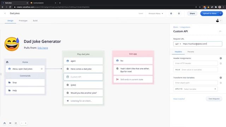Click the user avatar icon
The image size is (226, 127).
[x=218, y=20]
